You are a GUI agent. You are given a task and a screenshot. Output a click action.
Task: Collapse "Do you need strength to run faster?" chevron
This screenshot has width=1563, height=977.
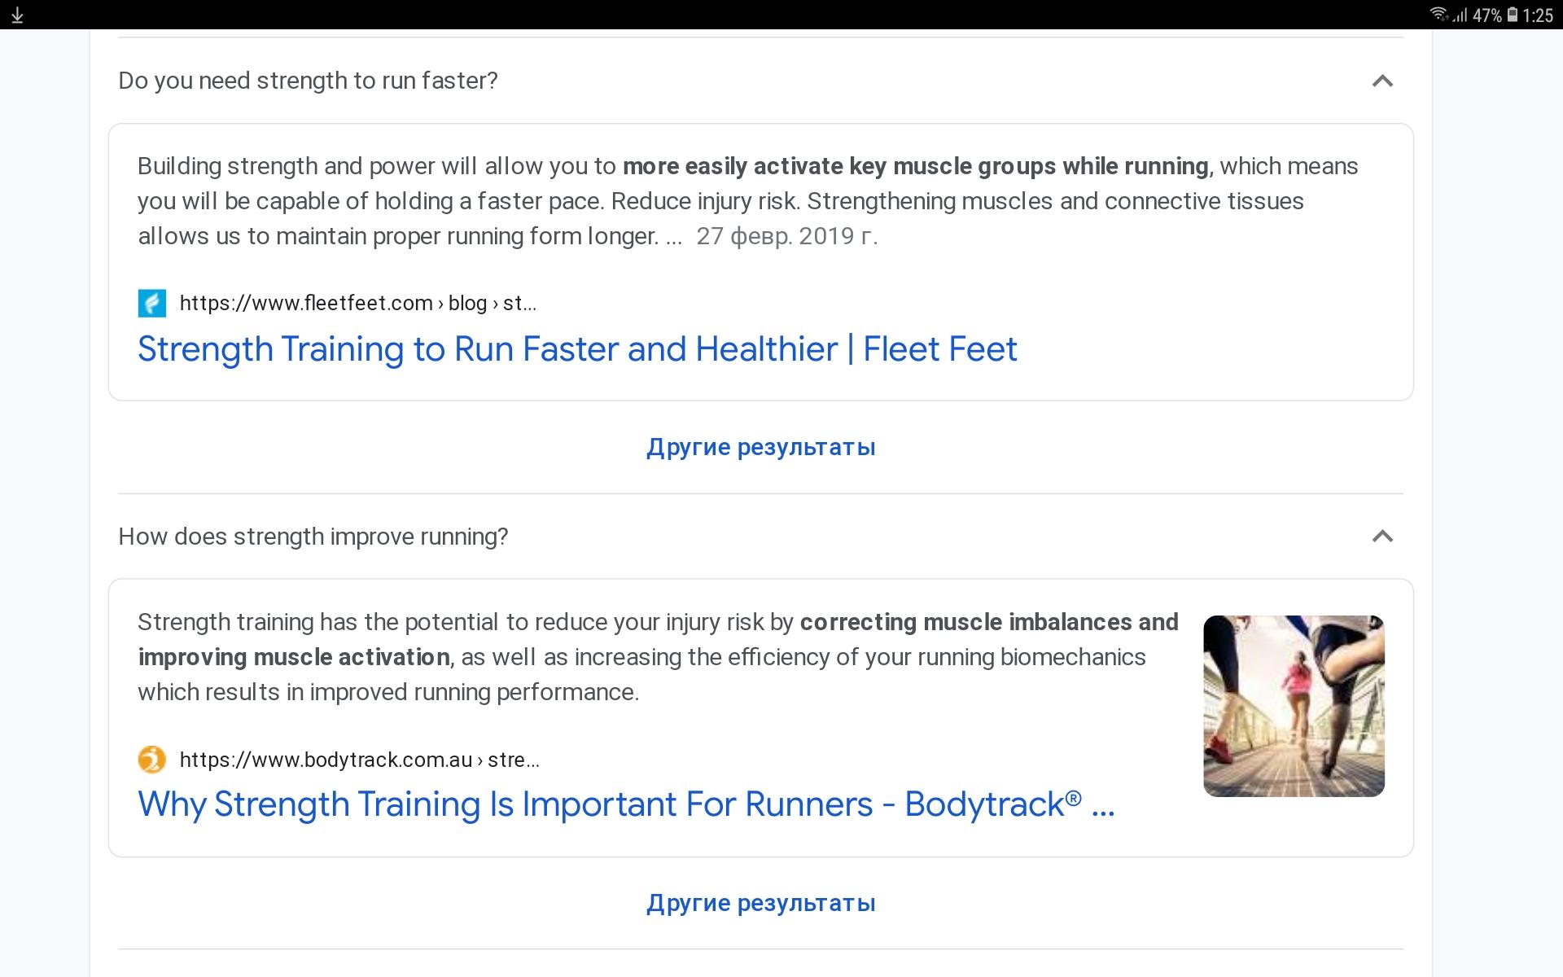pyautogui.click(x=1382, y=81)
